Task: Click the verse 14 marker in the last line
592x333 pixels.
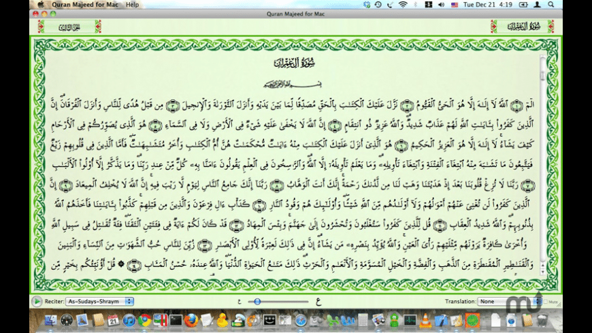Action: click(x=134, y=266)
